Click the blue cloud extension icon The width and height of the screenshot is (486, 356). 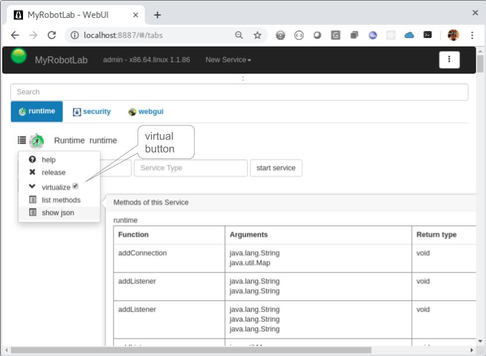tap(409, 35)
